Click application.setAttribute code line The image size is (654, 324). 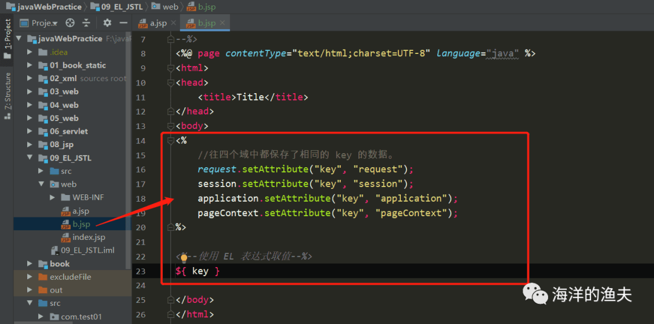pos(328,199)
